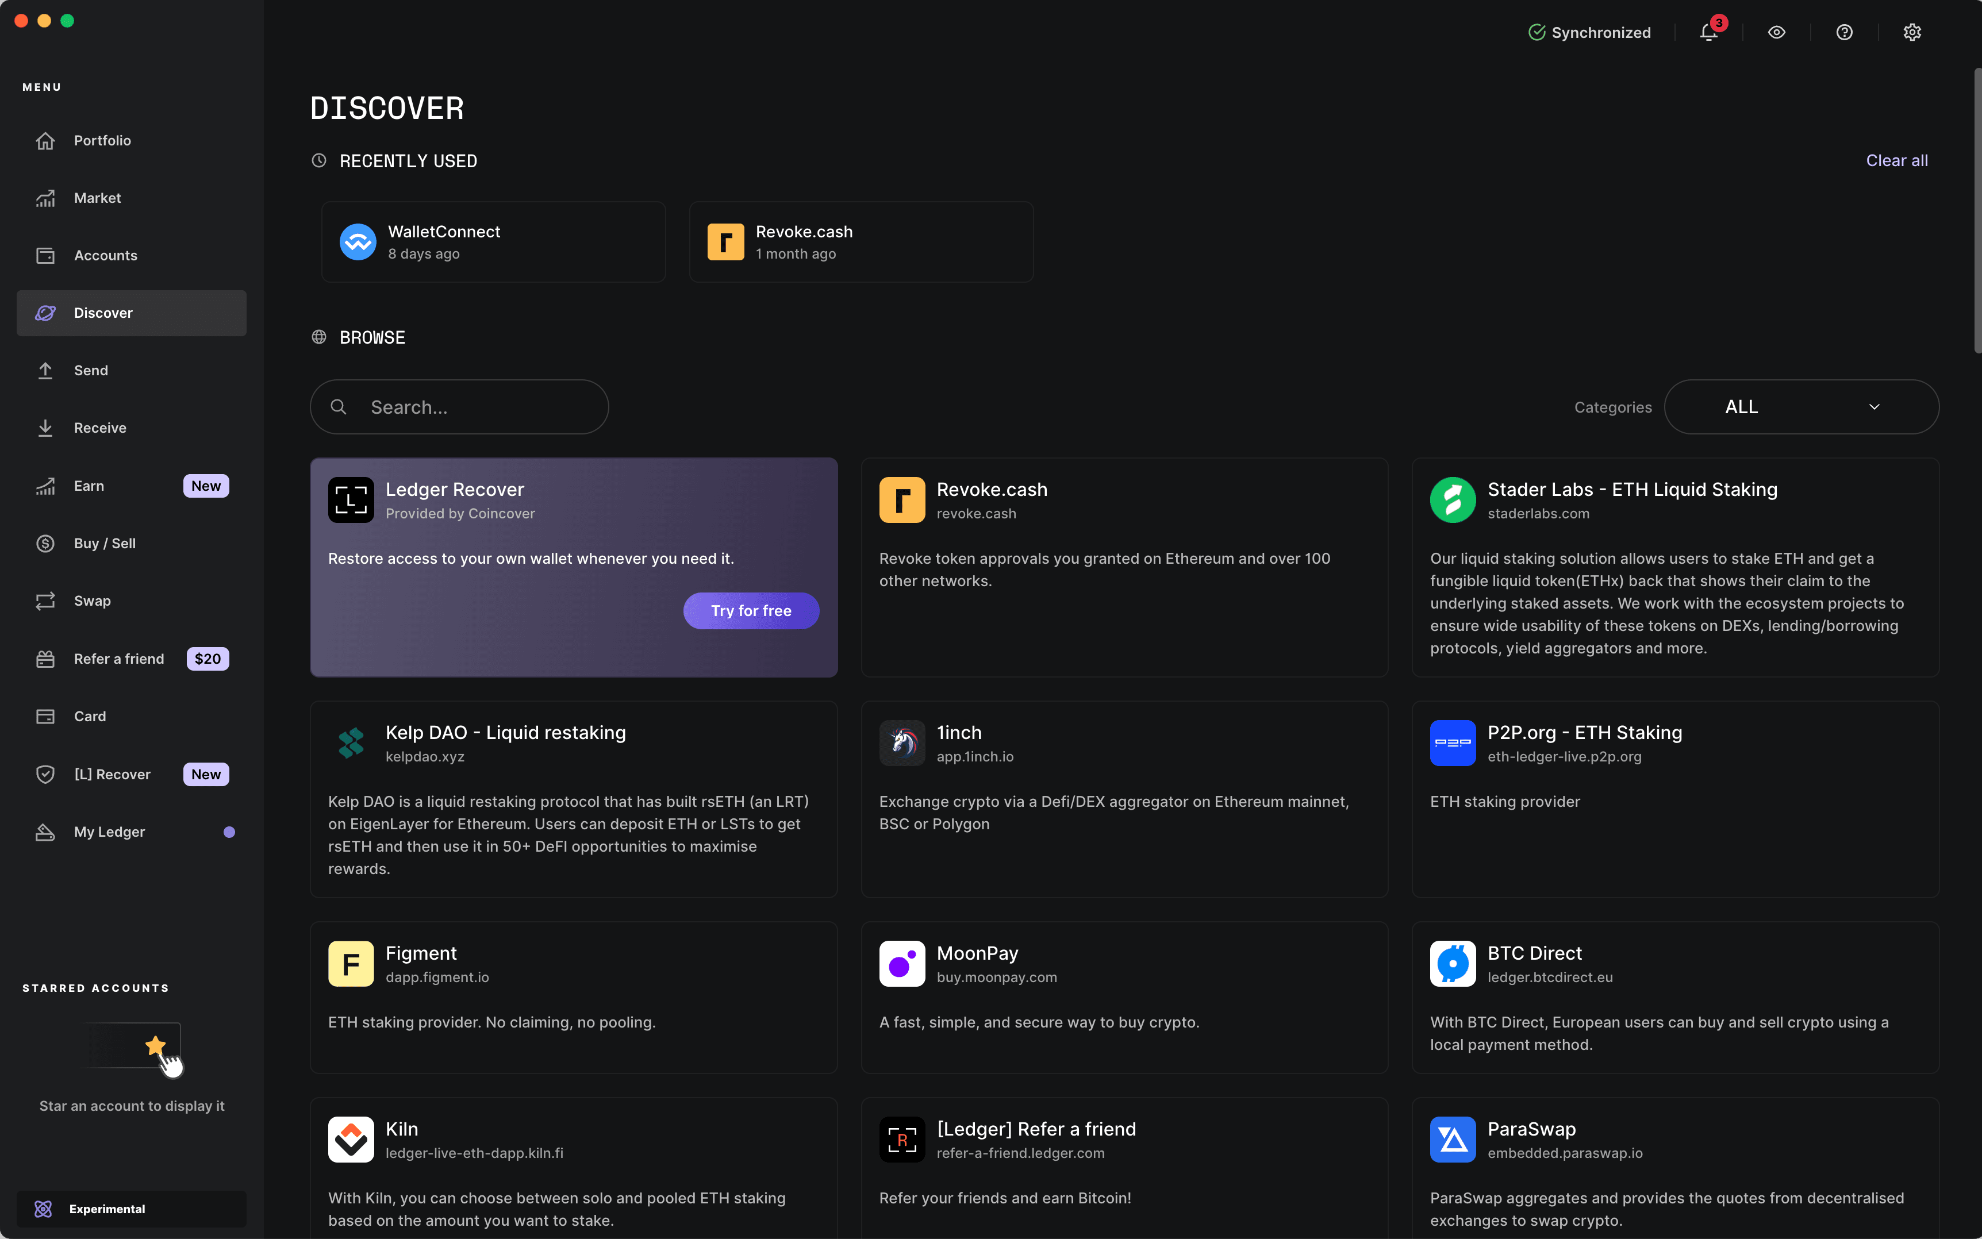
Task: Open the help question mark icon
Action: tap(1844, 33)
